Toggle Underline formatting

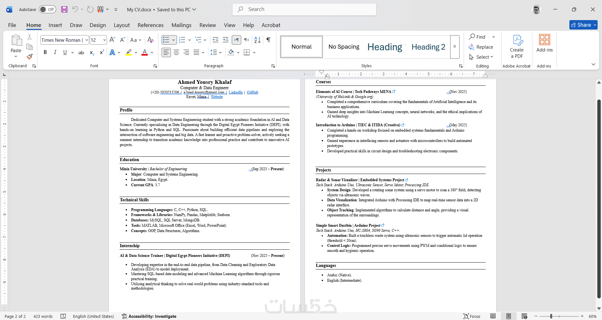(x=65, y=52)
